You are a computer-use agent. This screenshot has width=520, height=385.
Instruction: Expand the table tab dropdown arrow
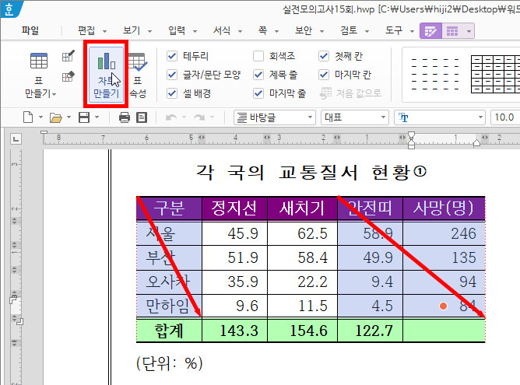[x=469, y=31]
